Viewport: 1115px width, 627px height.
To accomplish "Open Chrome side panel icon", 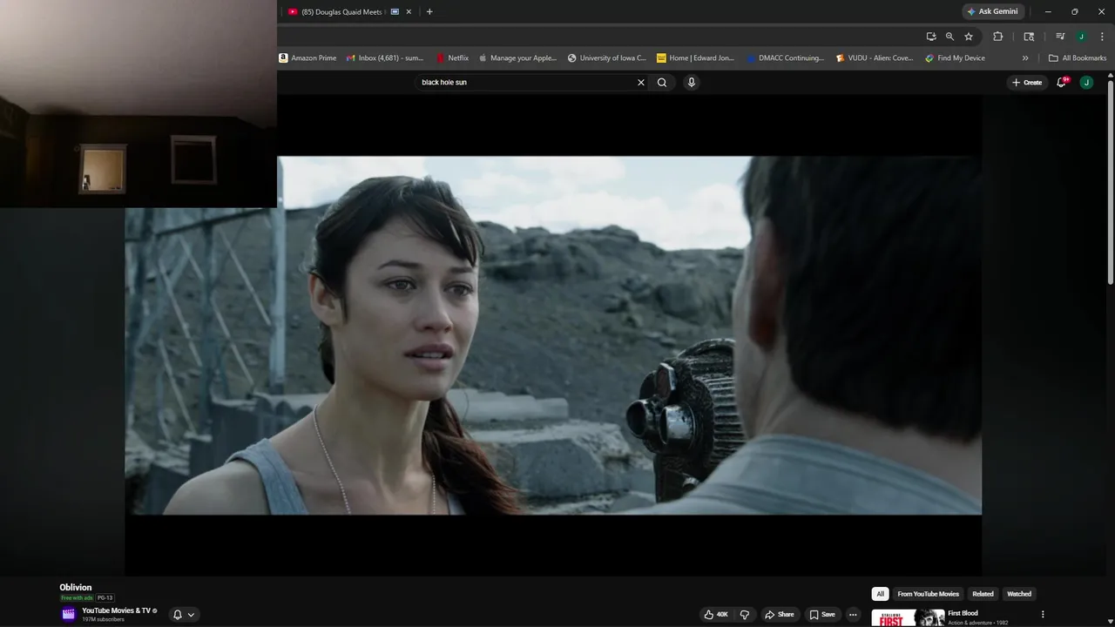I will (x=1029, y=37).
